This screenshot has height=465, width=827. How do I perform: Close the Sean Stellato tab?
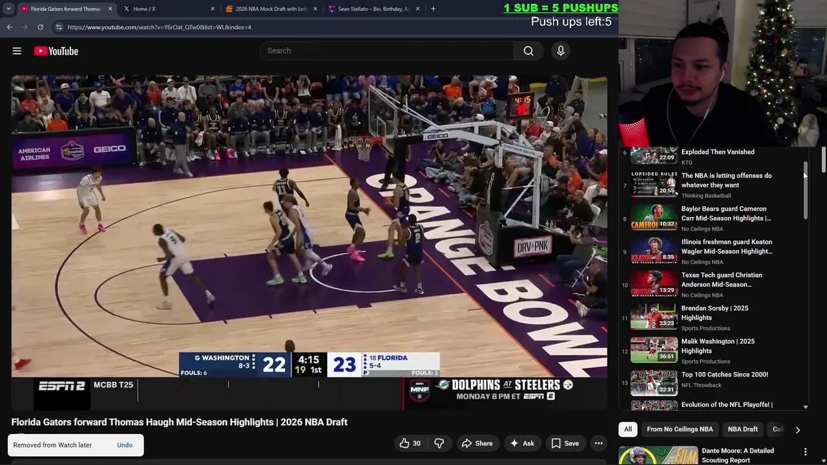[x=418, y=9]
